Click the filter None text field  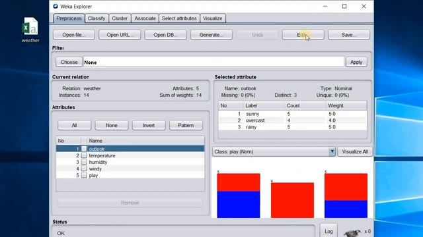pos(213,62)
